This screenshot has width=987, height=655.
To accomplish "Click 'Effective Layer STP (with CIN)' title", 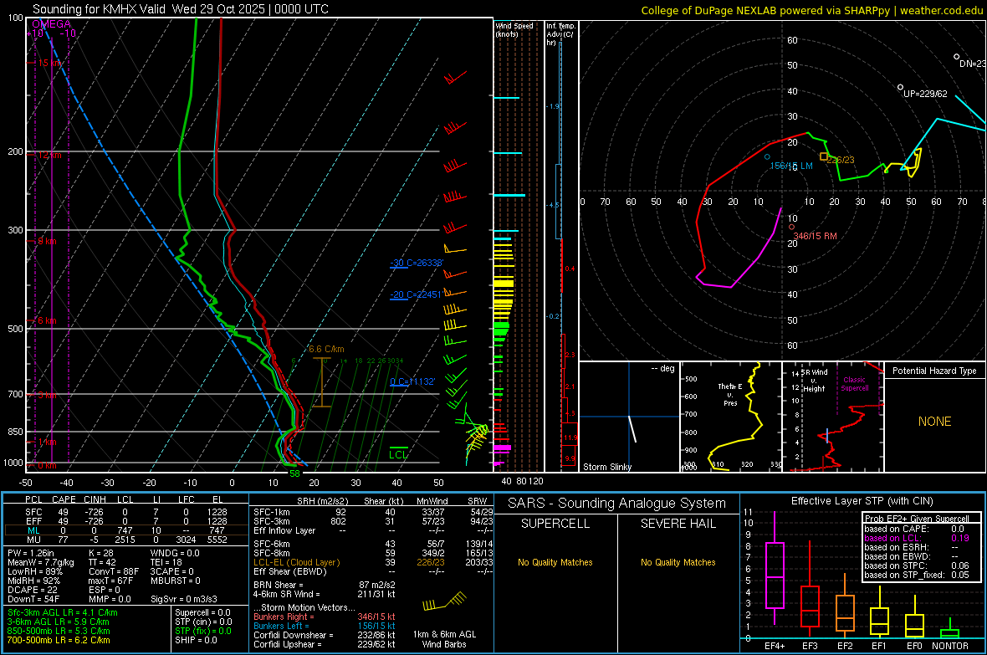I will click(862, 501).
